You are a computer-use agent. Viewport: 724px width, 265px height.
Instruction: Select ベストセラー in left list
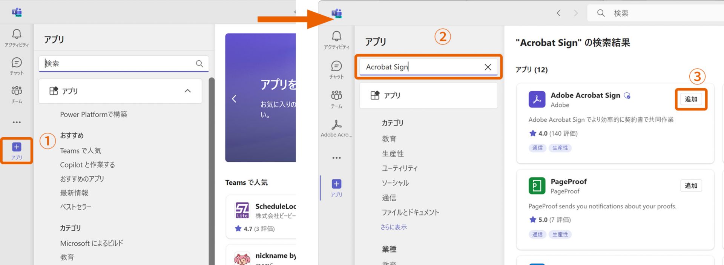click(x=76, y=207)
